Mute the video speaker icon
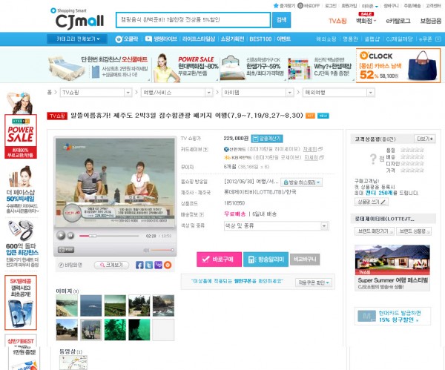 click(146, 250)
